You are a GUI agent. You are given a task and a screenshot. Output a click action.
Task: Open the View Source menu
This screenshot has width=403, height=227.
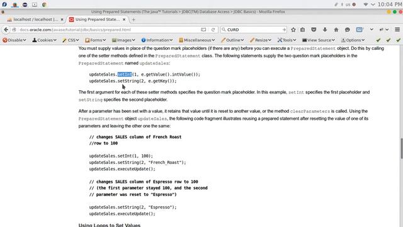pyautogui.click(x=319, y=40)
